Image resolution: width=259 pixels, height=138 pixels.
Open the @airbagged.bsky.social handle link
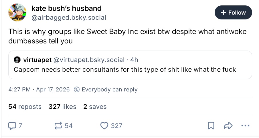69,18
